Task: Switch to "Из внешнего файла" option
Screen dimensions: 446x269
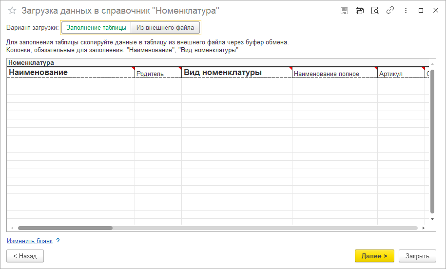Action: (x=165, y=28)
